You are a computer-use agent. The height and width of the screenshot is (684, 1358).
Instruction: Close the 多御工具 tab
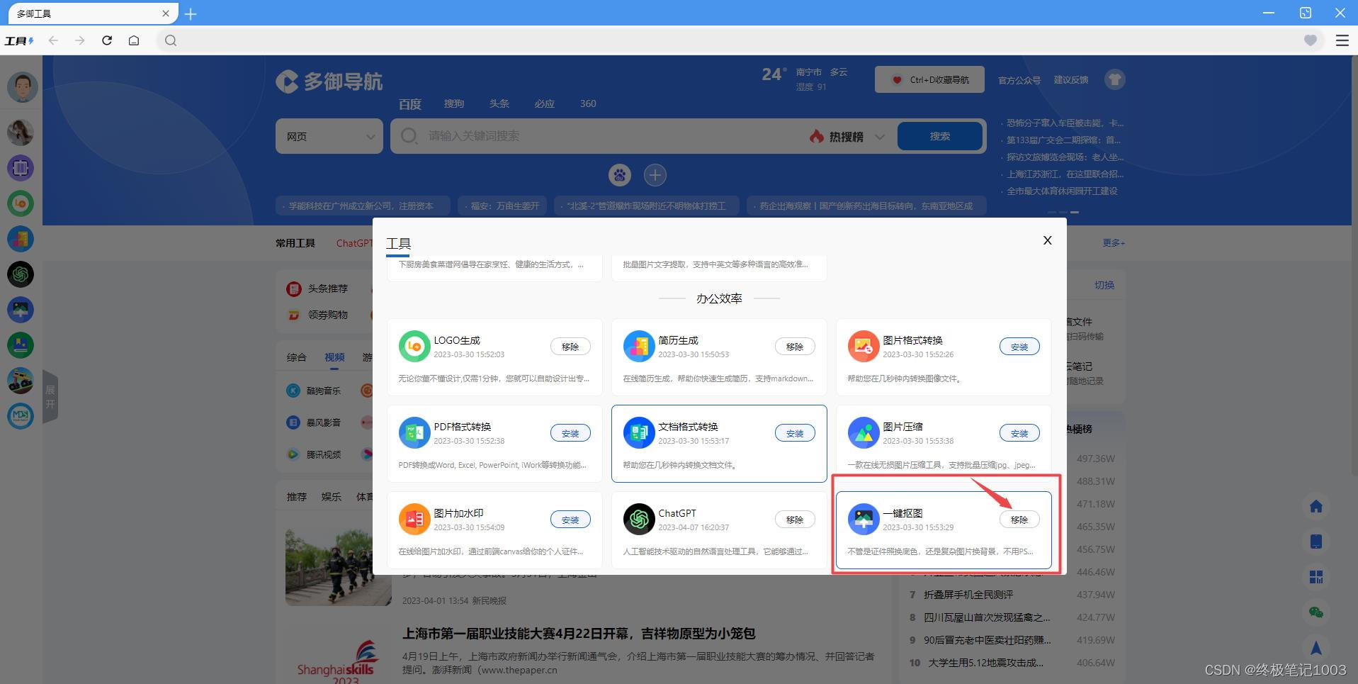tap(166, 13)
